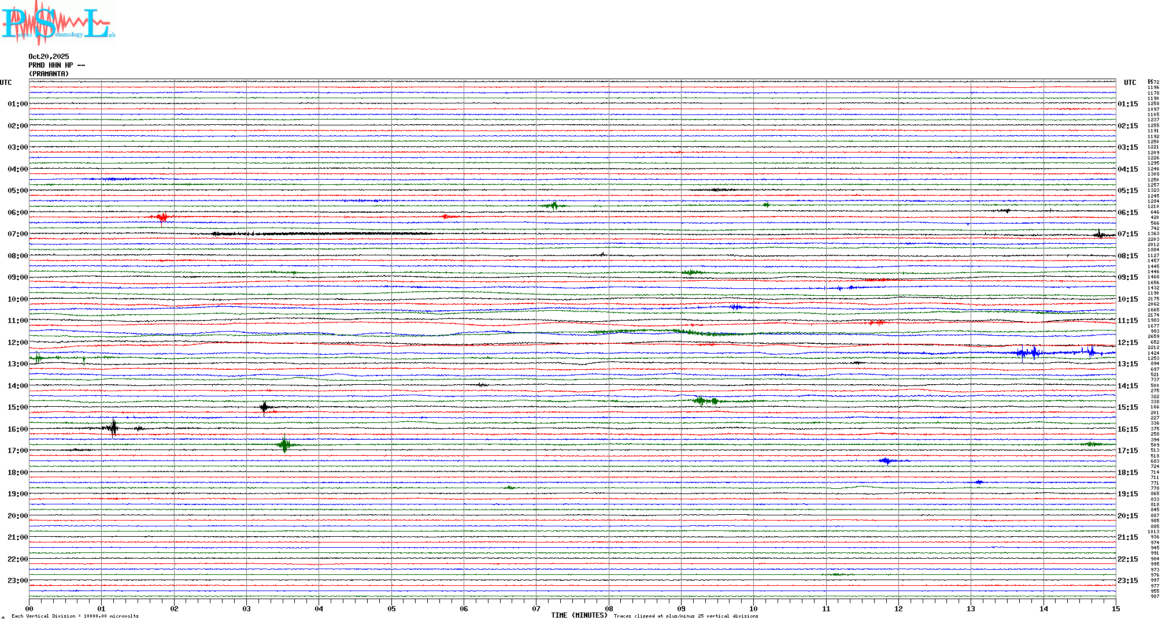This screenshot has width=1162, height=624.
Task: Select the 12:15 time label on right
Action: click(x=1127, y=343)
